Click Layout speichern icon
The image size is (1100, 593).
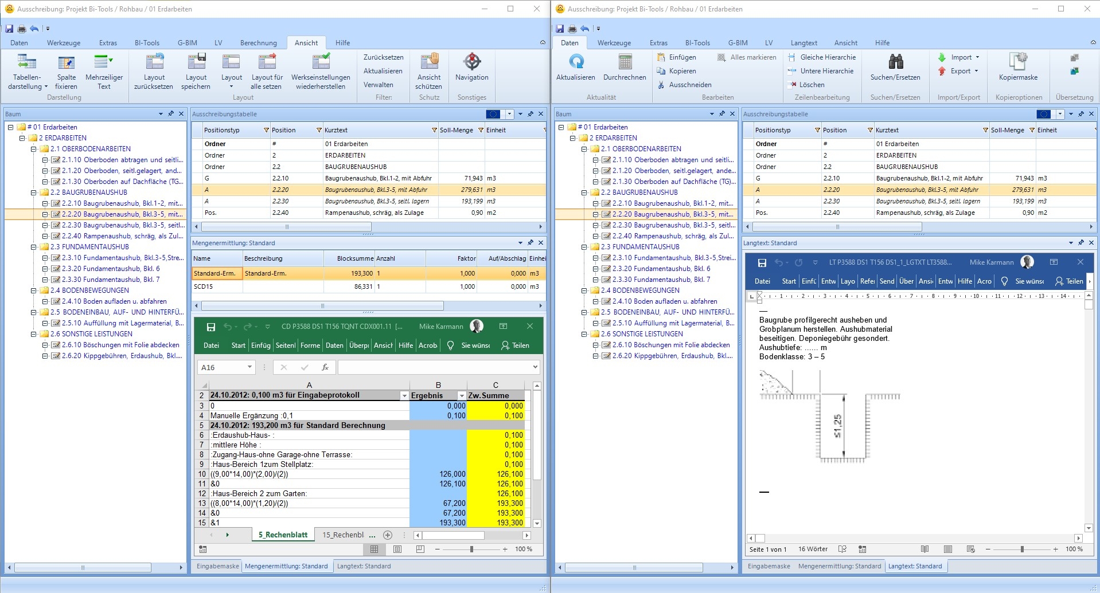(x=196, y=62)
